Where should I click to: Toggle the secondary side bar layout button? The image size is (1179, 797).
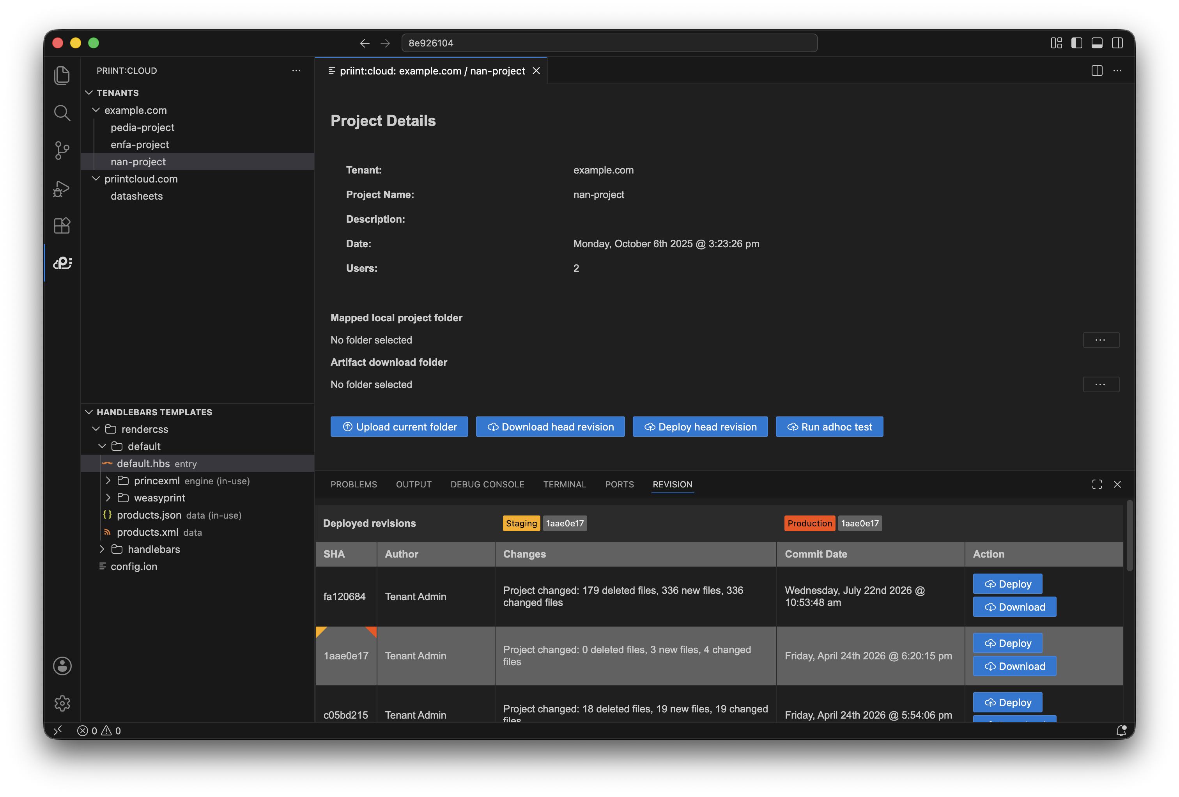click(1117, 43)
